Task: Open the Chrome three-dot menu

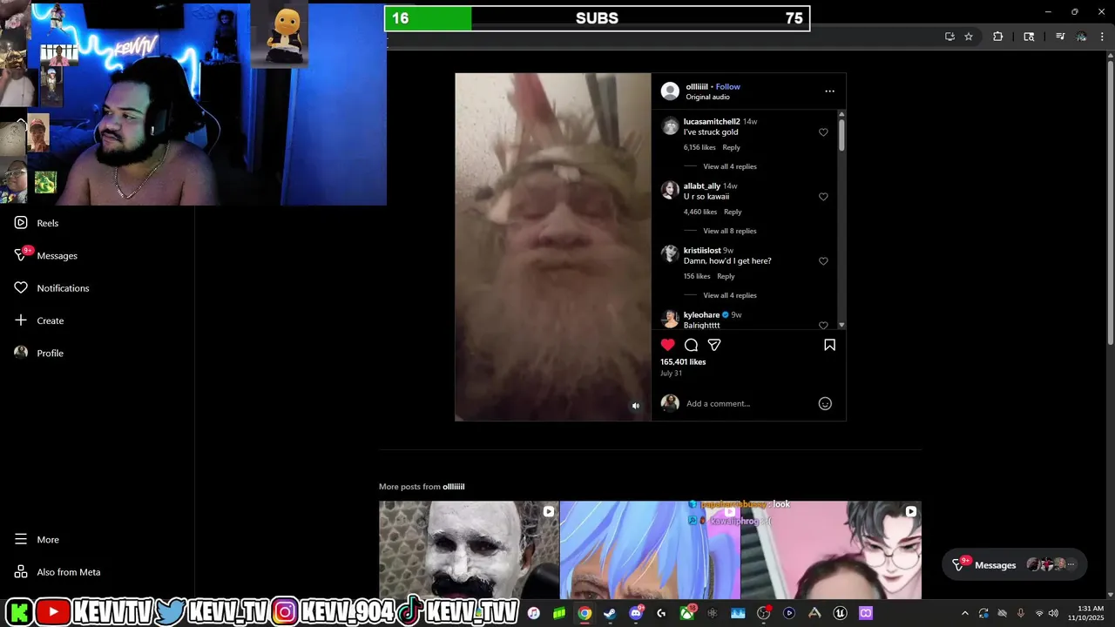Action: pyautogui.click(x=1103, y=37)
